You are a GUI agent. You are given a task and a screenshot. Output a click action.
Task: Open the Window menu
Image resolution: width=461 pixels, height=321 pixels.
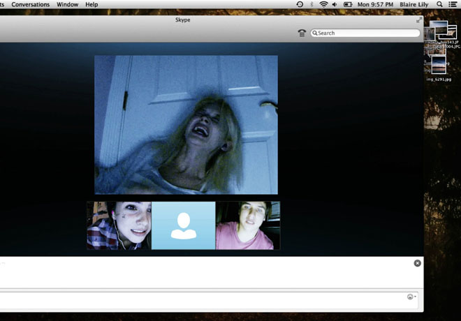pos(67,5)
